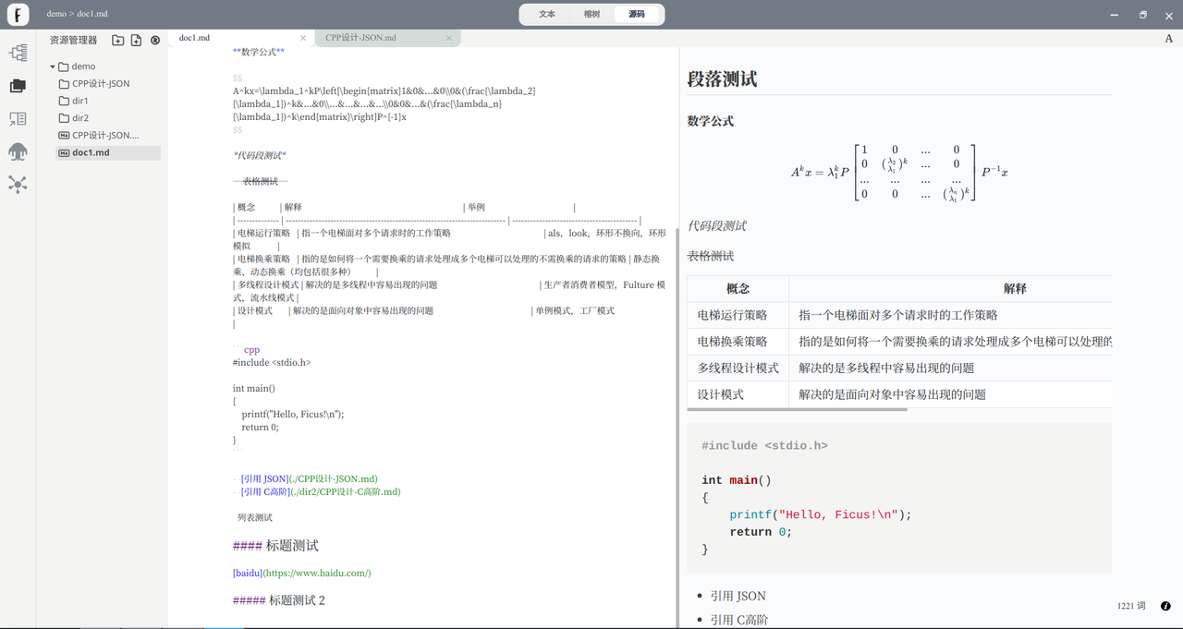Click the round refresh icon in 资源管理器

(x=155, y=40)
